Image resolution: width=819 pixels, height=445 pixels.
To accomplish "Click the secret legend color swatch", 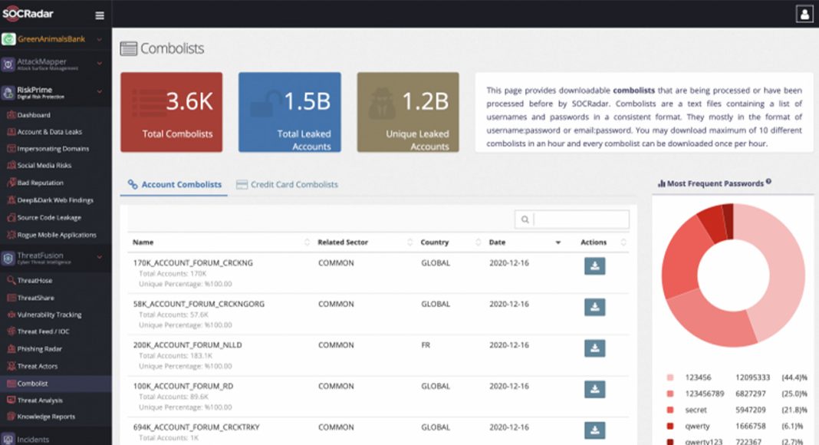I will click(670, 410).
